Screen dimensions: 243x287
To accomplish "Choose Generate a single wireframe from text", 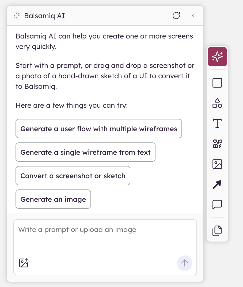I will [x=85, y=152].
